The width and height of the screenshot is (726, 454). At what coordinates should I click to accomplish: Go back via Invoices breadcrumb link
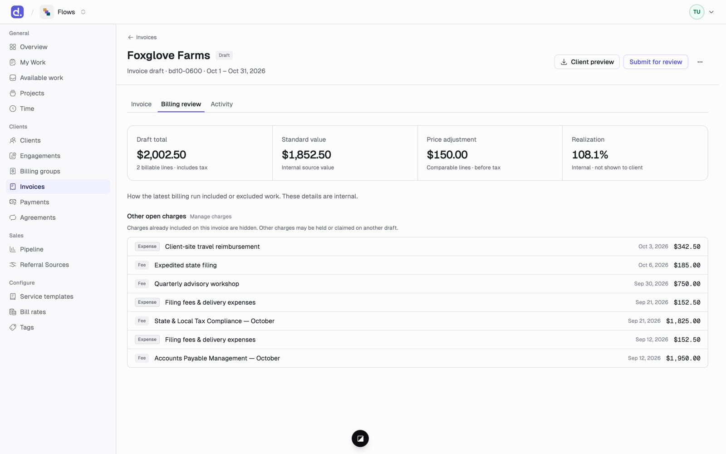142,37
